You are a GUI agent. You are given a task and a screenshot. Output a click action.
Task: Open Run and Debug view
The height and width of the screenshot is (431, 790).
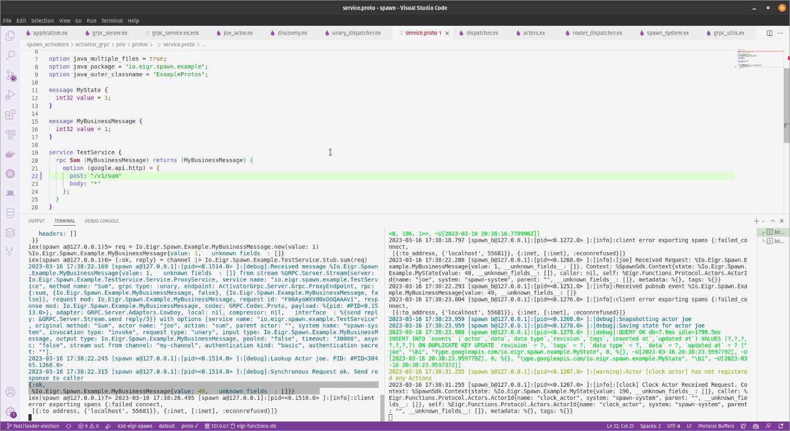10,95
